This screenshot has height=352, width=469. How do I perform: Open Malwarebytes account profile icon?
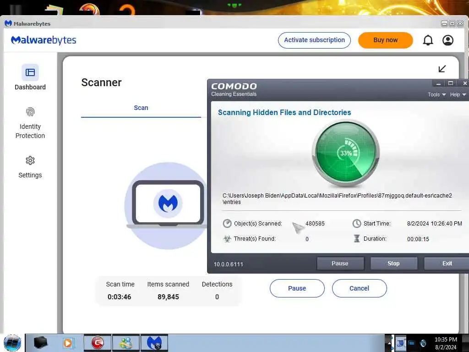click(448, 40)
